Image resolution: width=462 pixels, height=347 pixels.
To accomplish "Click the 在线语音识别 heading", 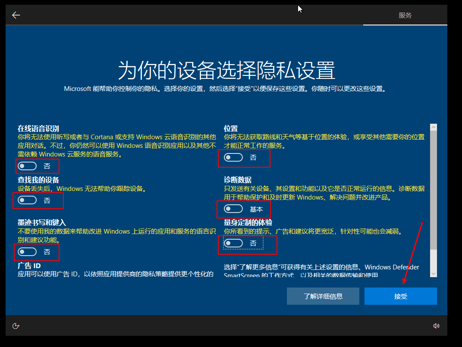I will [38, 128].
